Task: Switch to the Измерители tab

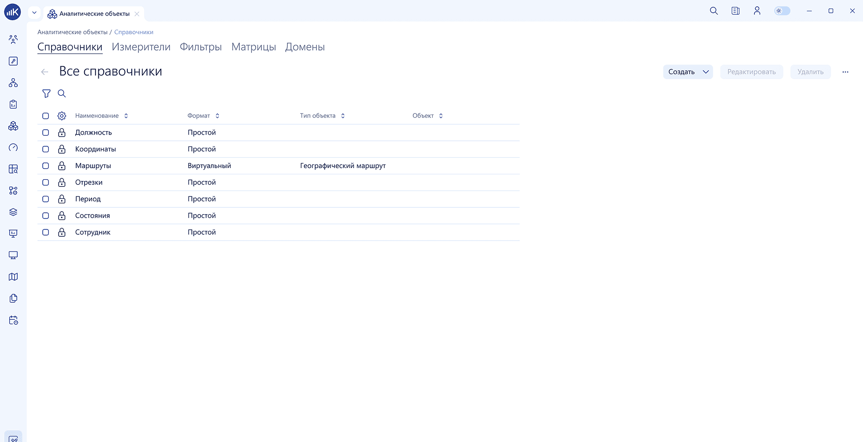Action: pos(141,47)
